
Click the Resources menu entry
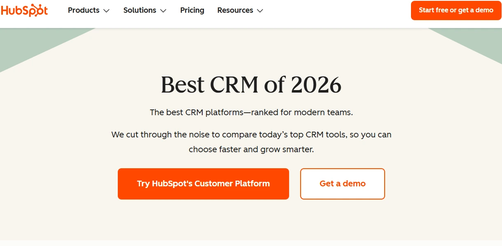coord(235,10)
